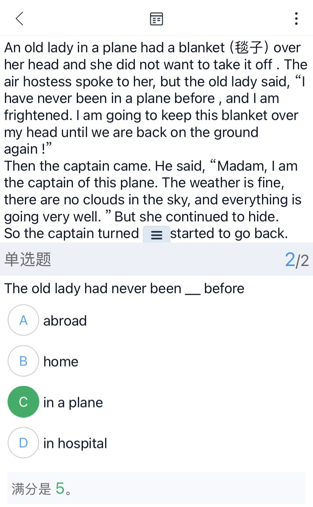Choose the answer text "in hospital"
313x507 pixels.
tap(75, 443)
